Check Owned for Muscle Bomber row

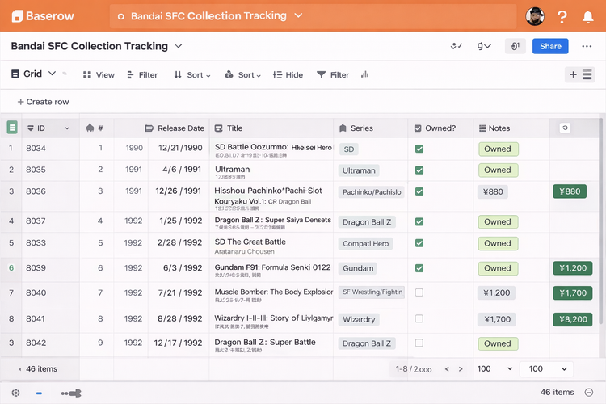(x=419, y=292)
